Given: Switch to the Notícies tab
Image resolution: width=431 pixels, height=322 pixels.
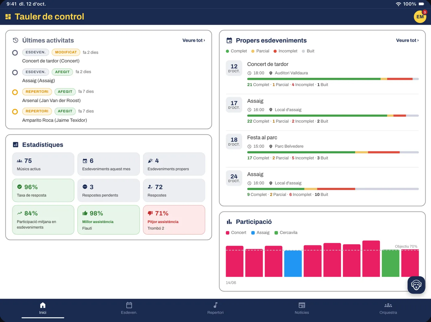Looking at the screenshot, I should pyautogui.click(x=302, y=308).
